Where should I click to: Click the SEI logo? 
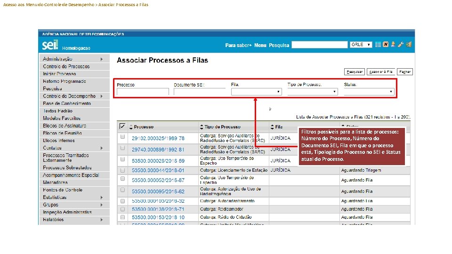(x=50, y=45)
